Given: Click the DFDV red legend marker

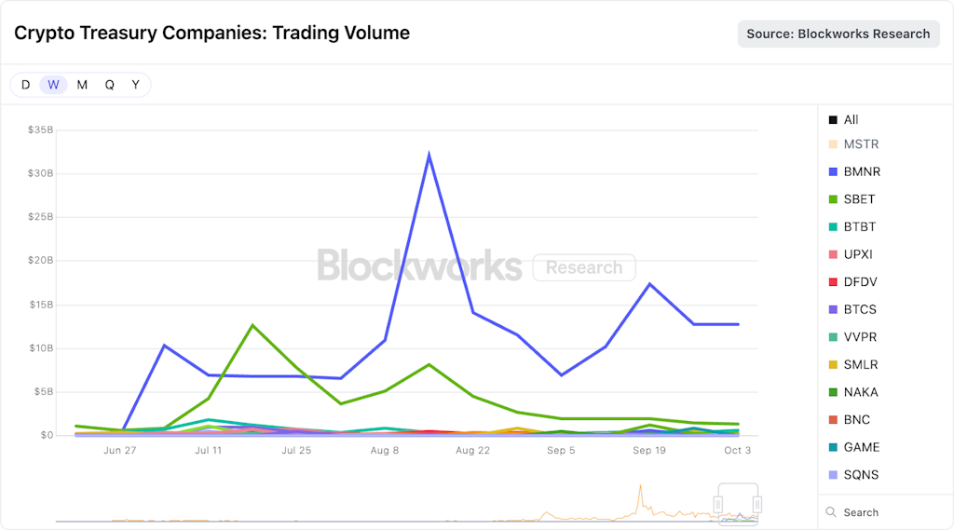Looking at the screenshot, I should (x=832, y=282).
